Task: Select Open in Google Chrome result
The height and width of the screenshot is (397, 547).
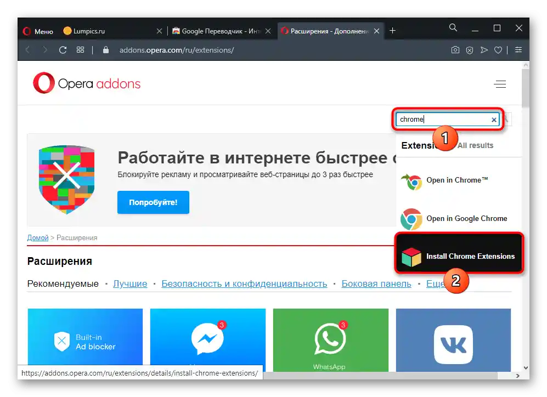Action: pyautogui.click(x=459, y=219)
